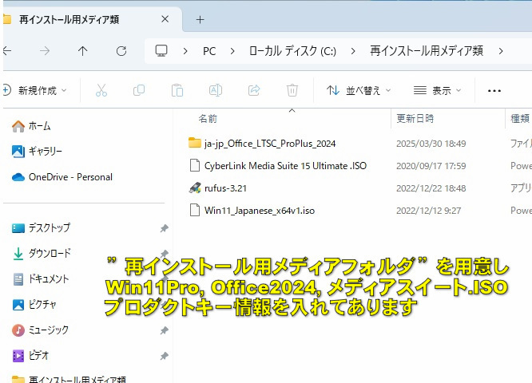Click ローカル ディスク (C:) breadcrumb
The image size is (532, 383).
292,51
